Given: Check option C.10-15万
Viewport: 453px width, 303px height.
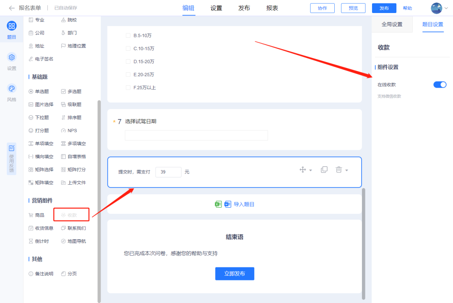Looking at the screenshot, I should point(128,48).
